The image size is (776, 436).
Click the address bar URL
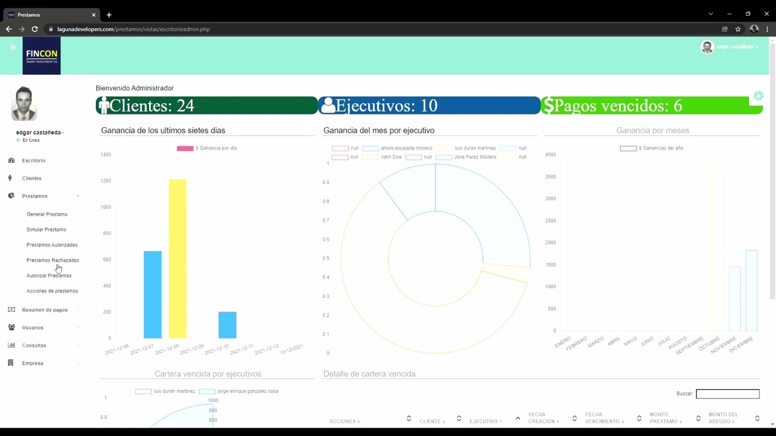pyautogui.click(x=133, y=29)
